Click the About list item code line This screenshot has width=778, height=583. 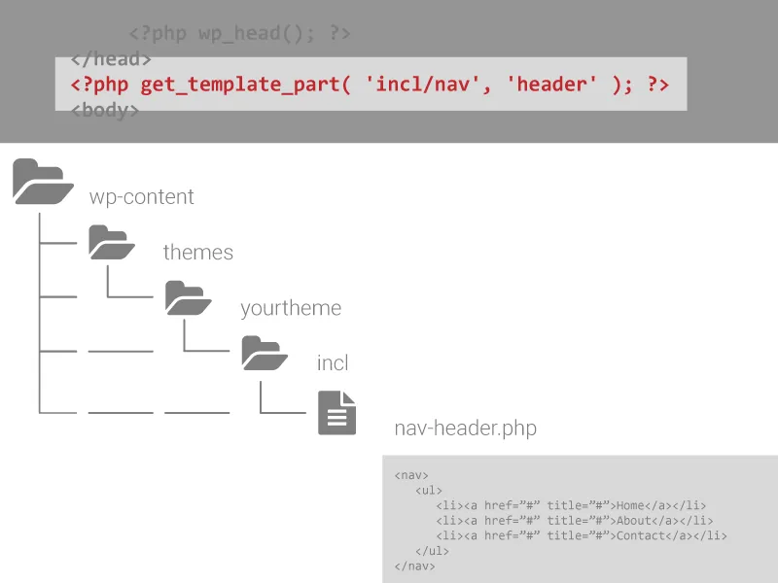tap(575, 521)
